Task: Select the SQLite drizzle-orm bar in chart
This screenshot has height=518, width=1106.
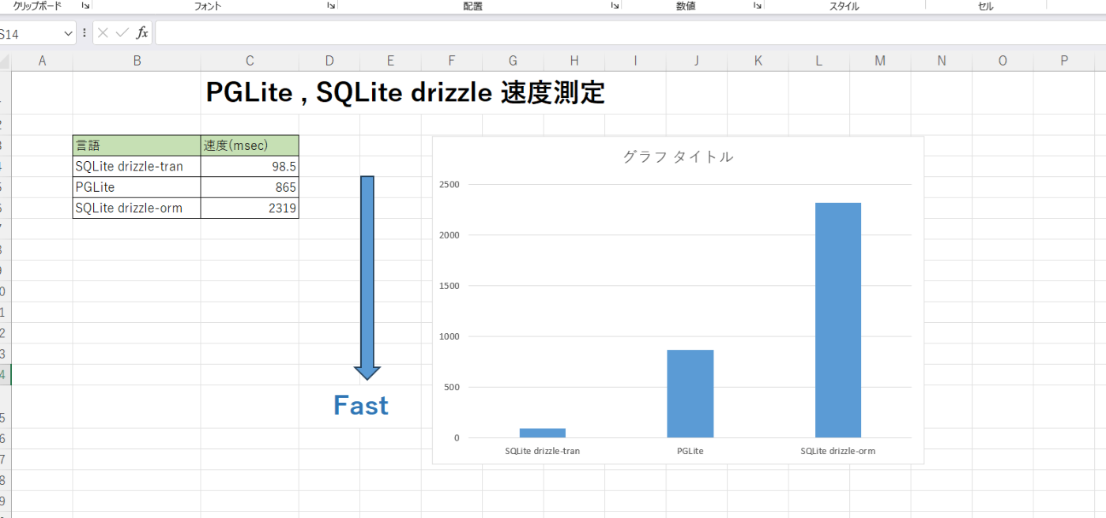Action: pos(838,320)
